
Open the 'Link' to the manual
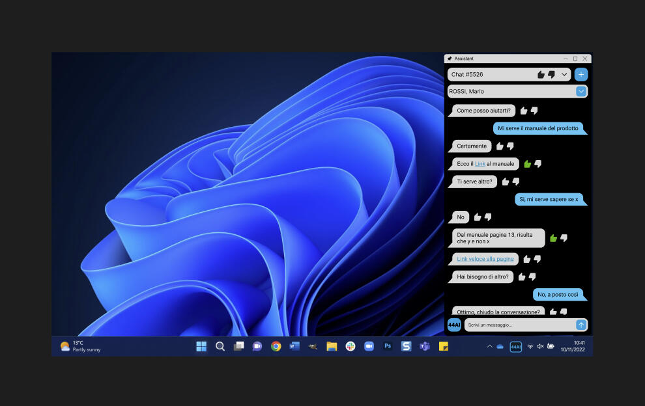coord(480,164)
